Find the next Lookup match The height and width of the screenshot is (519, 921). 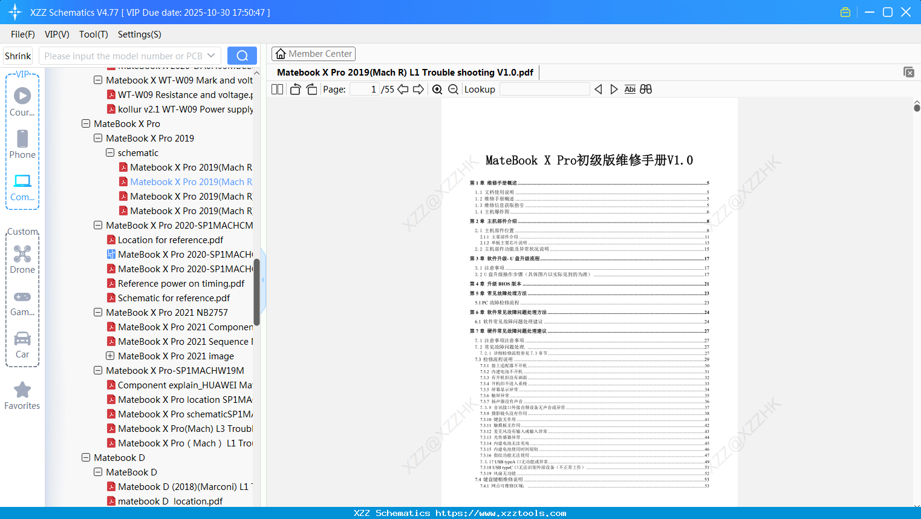click(x=614, y=90)
